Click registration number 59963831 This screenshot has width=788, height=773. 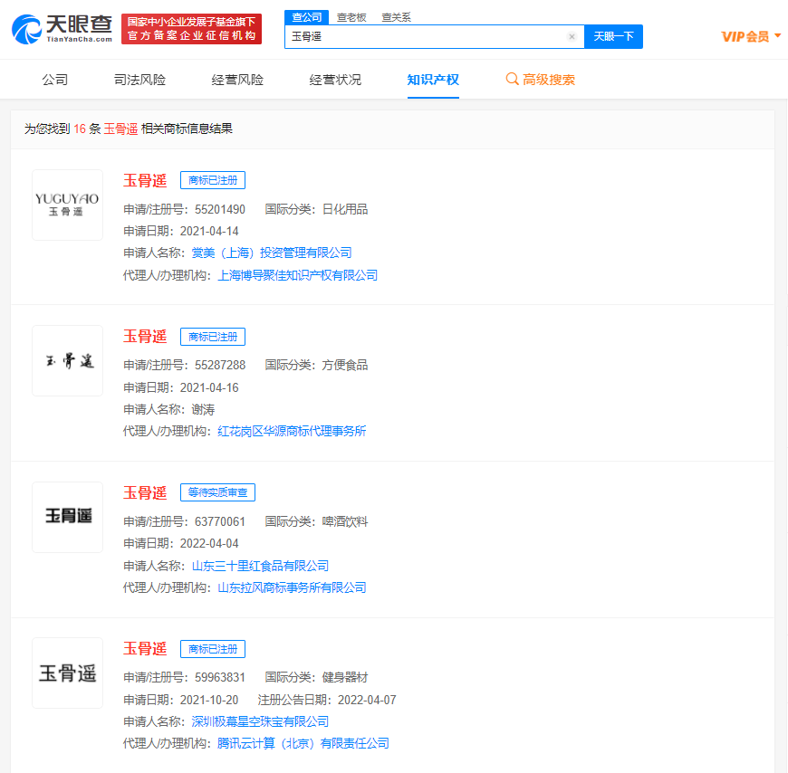pyautogui.click(x=220, y=678)
